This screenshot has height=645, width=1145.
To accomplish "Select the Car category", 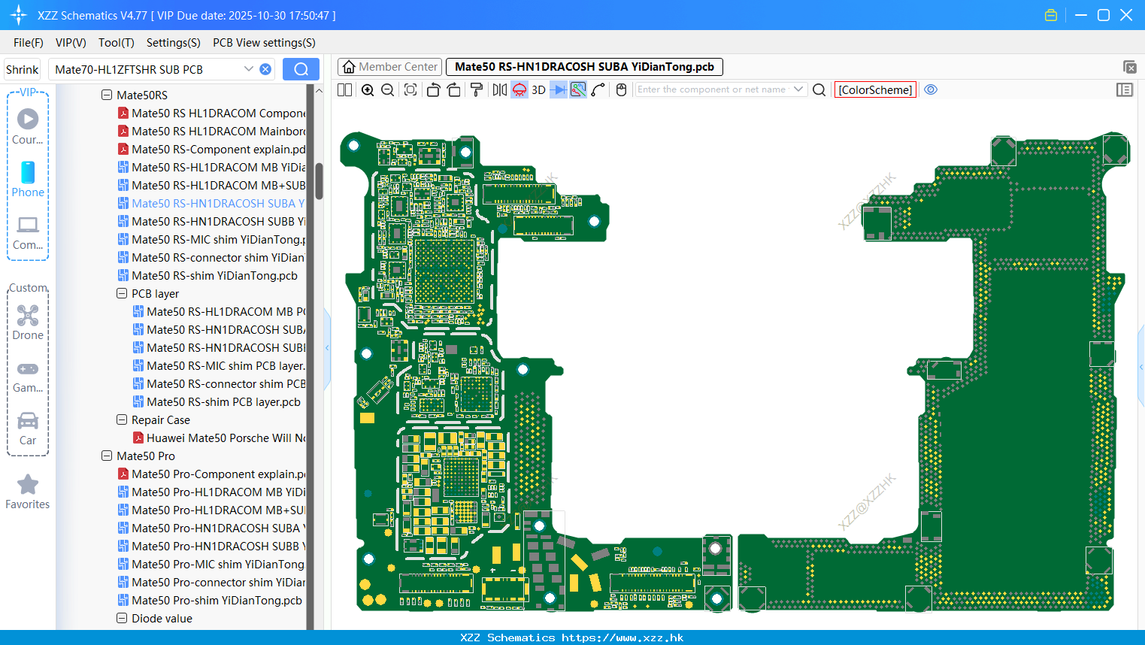I will point(28,428).
